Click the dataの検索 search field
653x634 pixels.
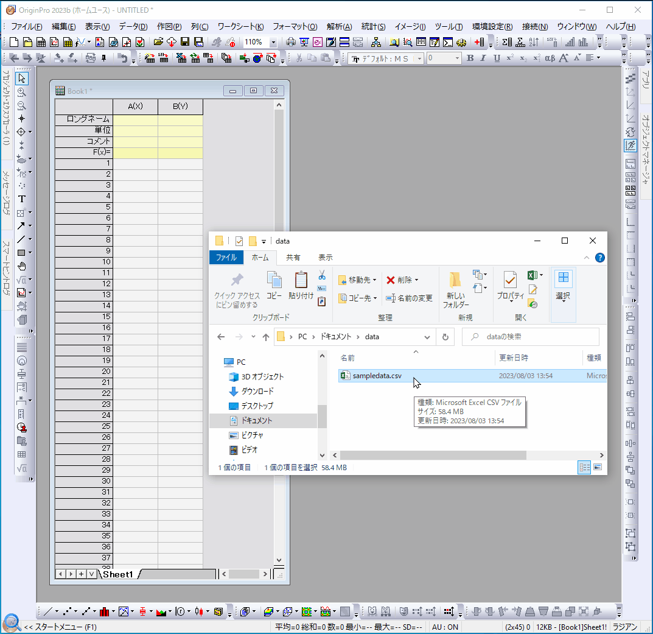pos(531,337)
